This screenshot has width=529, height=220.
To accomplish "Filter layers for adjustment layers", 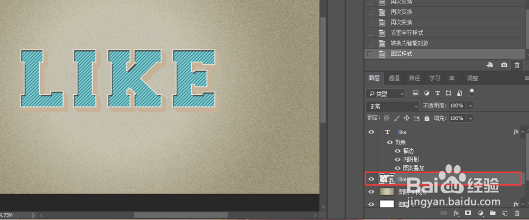I will click(x=426, y=93).
